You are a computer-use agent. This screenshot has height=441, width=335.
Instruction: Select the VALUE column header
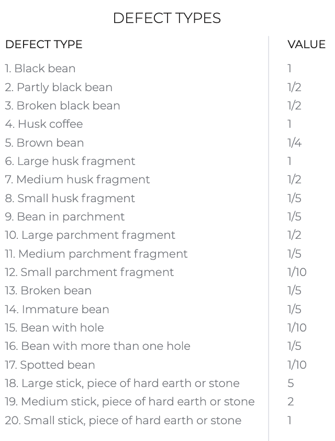(306, 45)
